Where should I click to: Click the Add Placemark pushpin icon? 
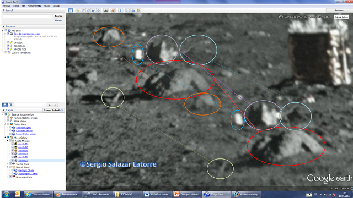click(x=78, y=10)
